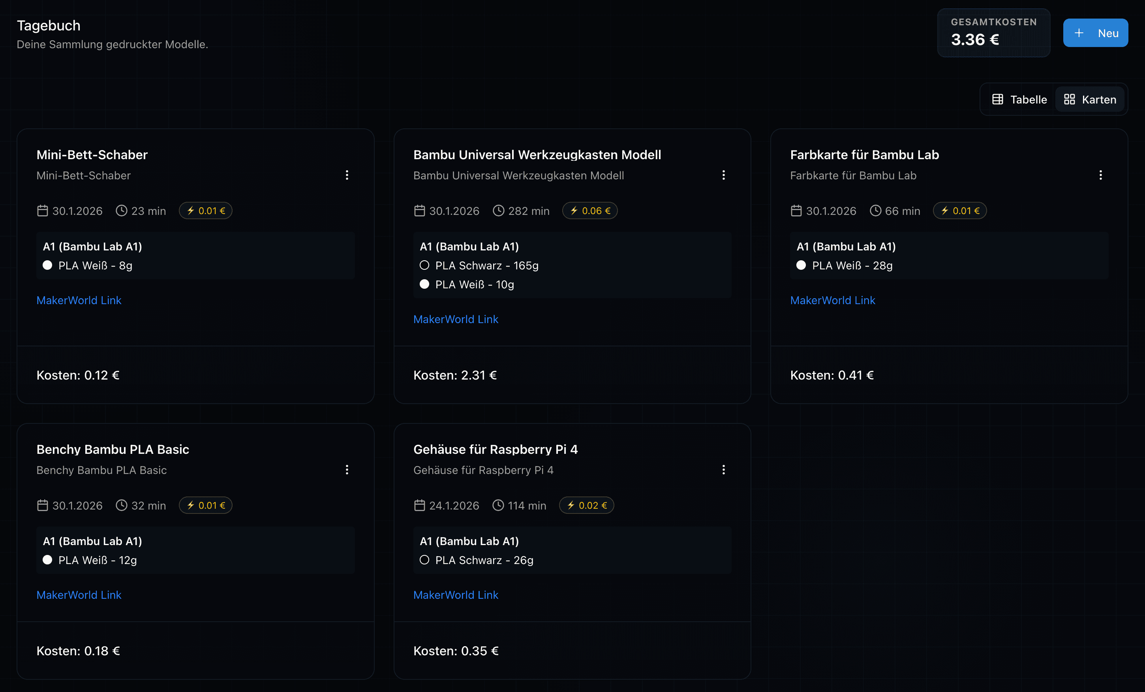This screenshot has width=1145, height=692.
Task: Click the calendar icon next to 24.1.2026
Action: pos(419,505)
